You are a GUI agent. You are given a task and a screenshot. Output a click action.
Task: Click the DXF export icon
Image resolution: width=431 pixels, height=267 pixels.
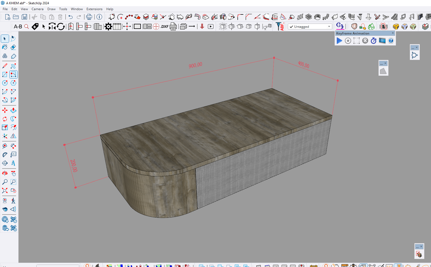164,26
